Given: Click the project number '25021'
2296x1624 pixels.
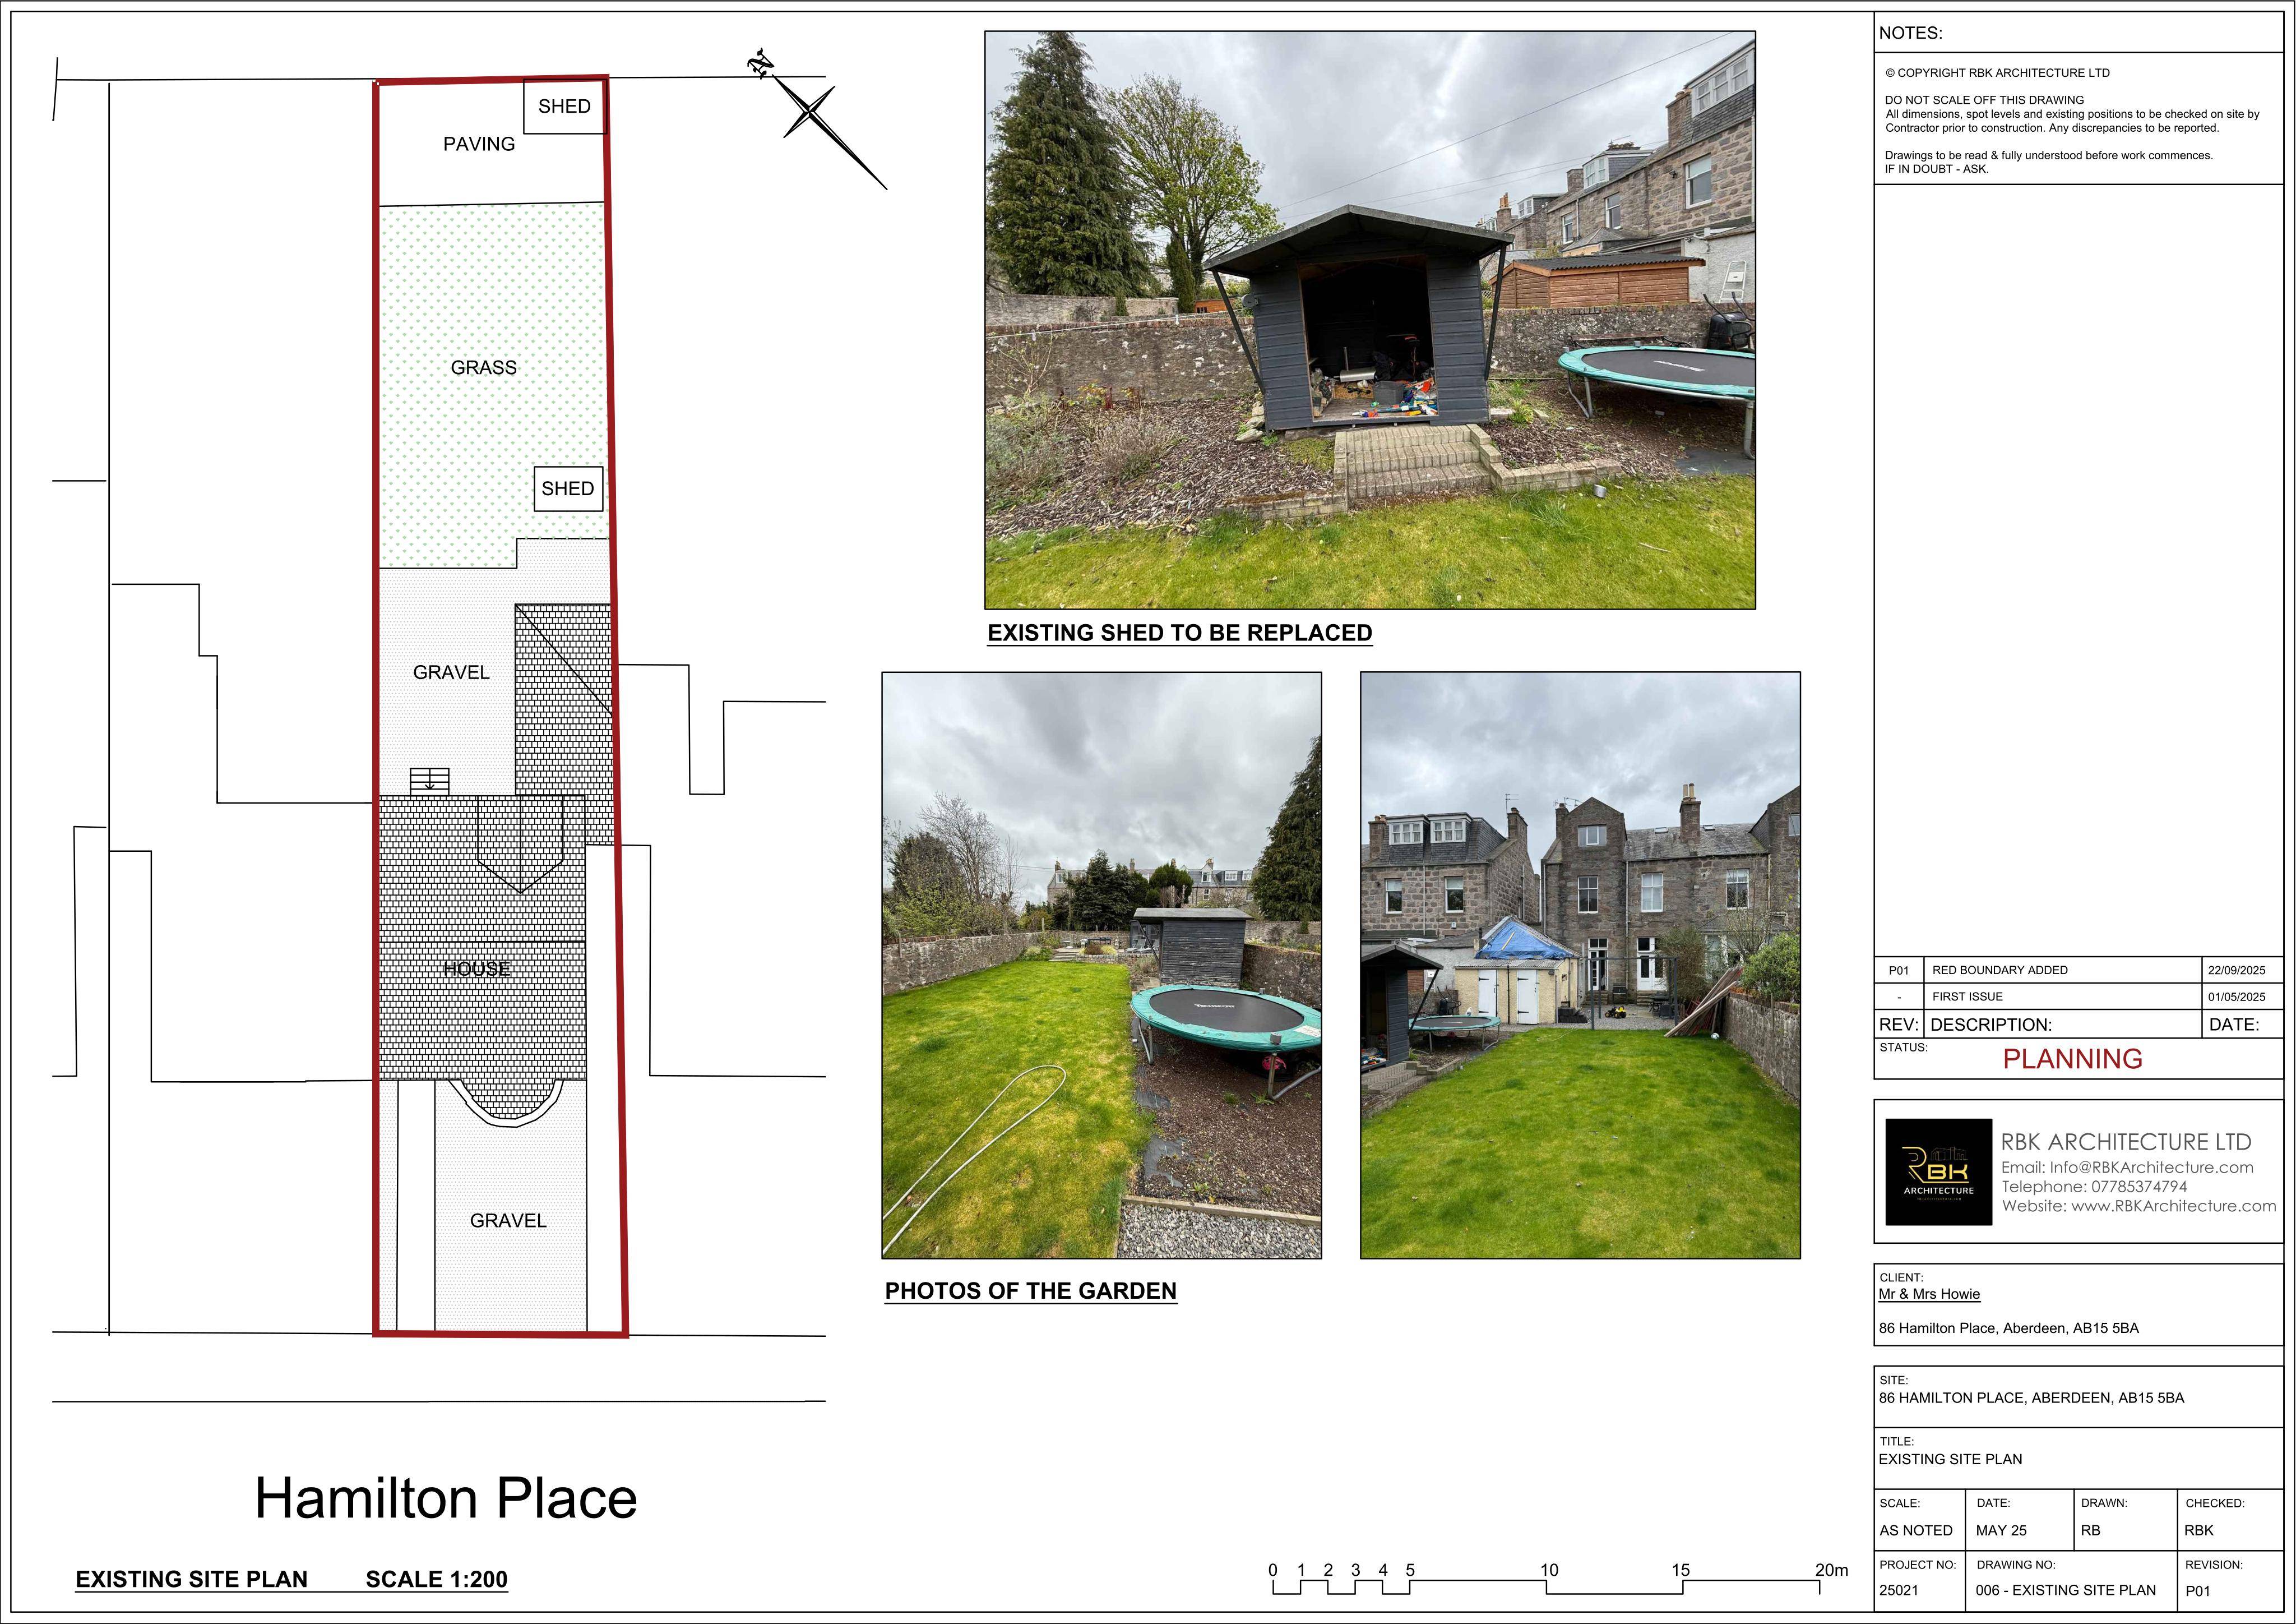Looking at the screenshot, I should (1899, 1591).
